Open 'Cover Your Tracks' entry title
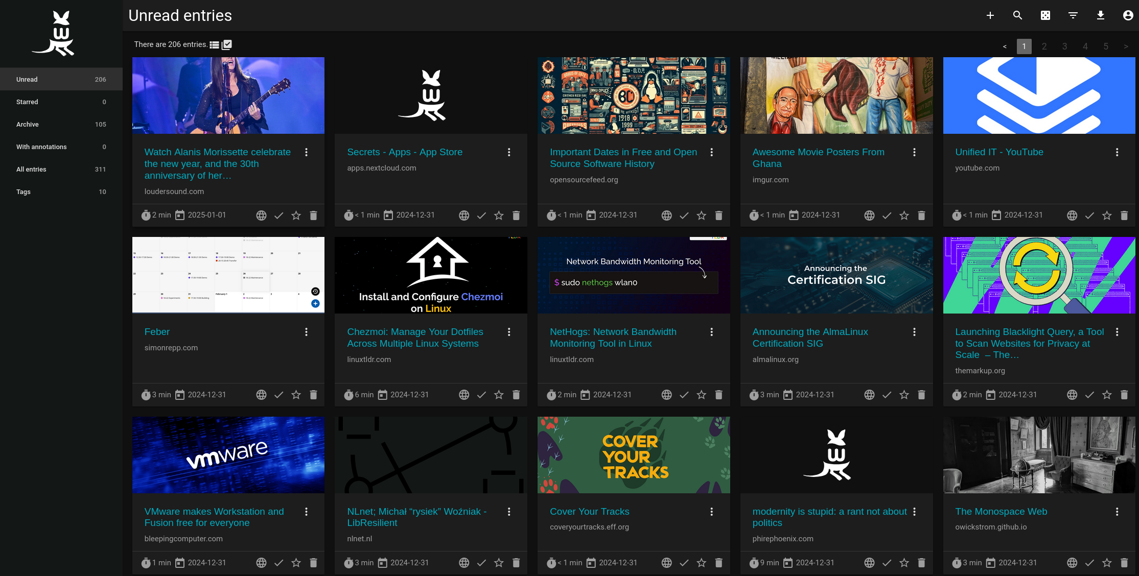1139x576 pixels. pos(589,512)
